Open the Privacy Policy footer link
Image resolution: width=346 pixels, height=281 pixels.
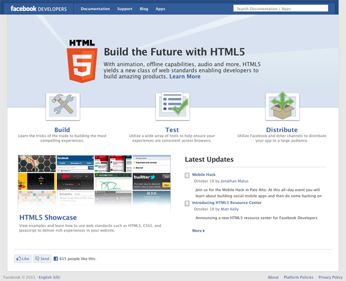click(331, 277)
